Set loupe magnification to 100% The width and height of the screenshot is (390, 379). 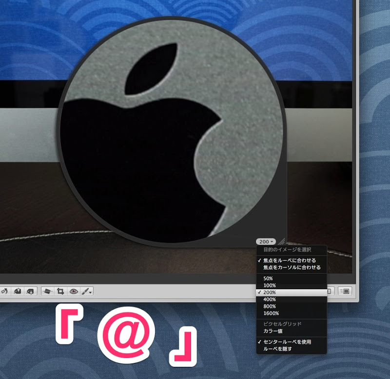point(292,285)
